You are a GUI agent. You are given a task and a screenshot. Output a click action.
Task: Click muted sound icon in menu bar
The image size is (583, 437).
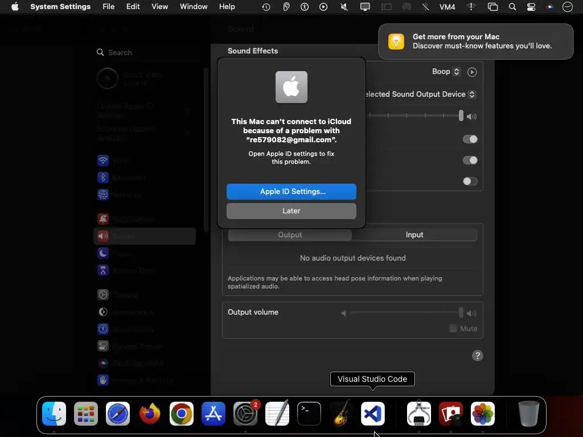click(344, 7)
